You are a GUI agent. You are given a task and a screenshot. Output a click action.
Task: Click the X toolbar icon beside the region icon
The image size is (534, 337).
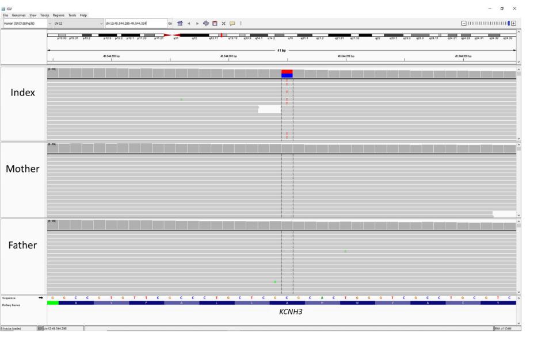point(224,24)
